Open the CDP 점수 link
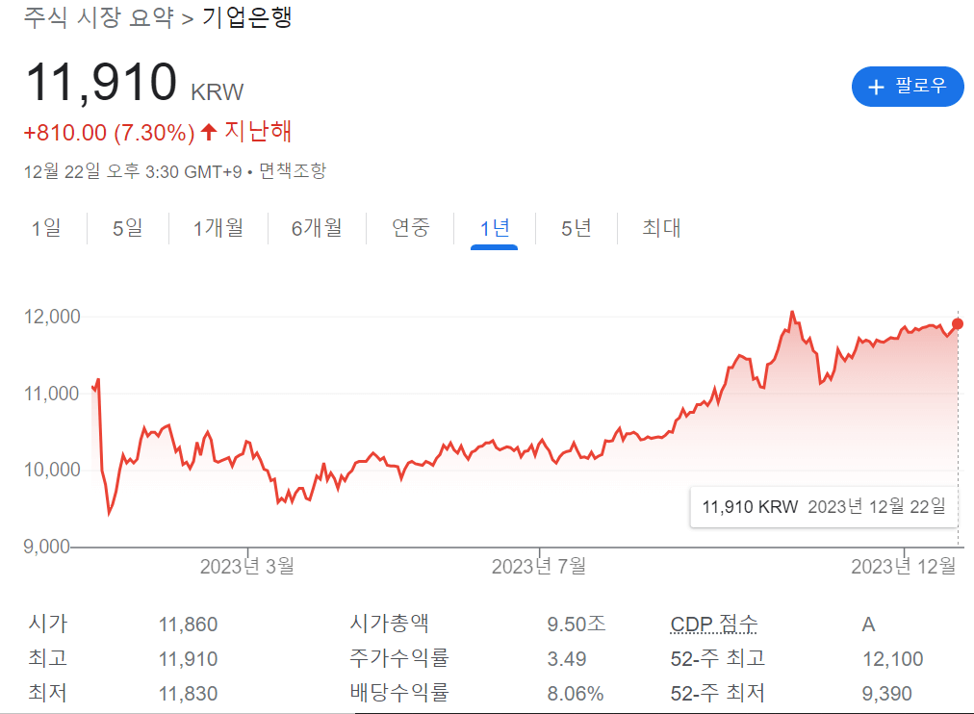This screenshot has height=714, width=974. click(x=713, y=624)
